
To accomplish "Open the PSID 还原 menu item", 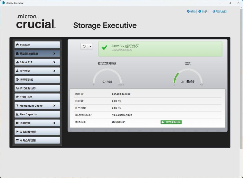I will pyautogui.click(x=37, y=97).
